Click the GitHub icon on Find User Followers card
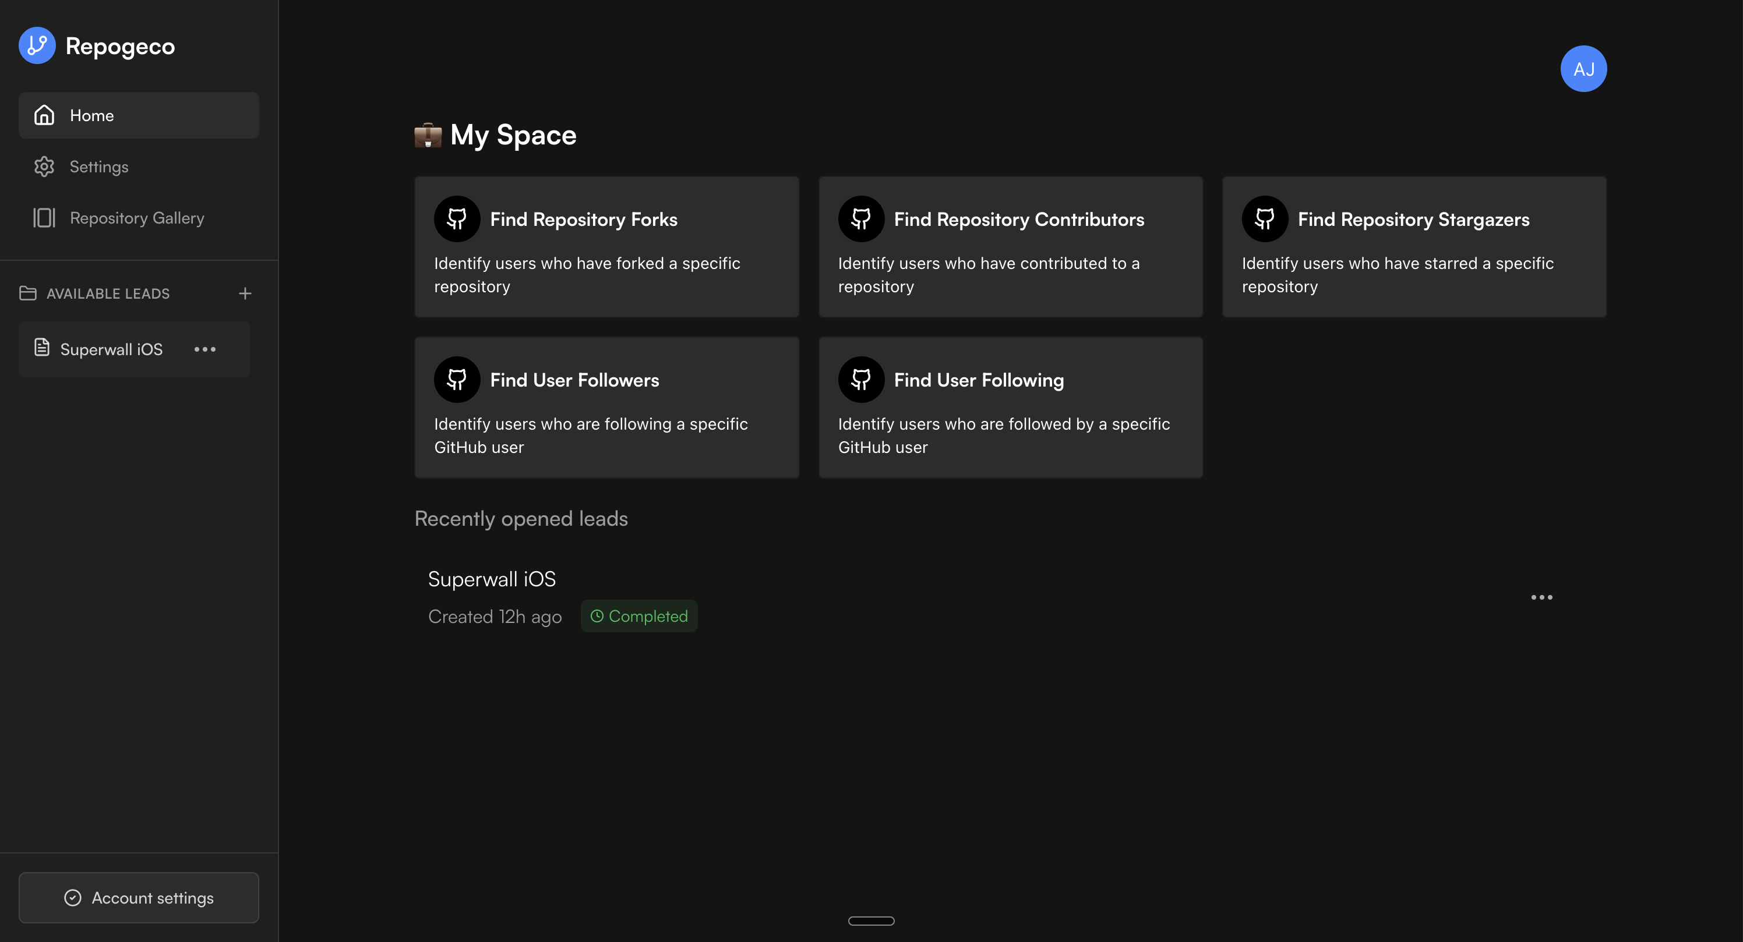The height and width of the screenshot is (942, 1743). pos(457,380)
